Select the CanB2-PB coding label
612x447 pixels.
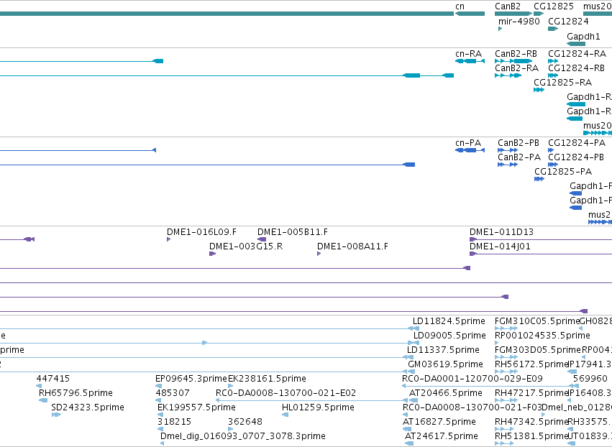click(x=519, y=143)
